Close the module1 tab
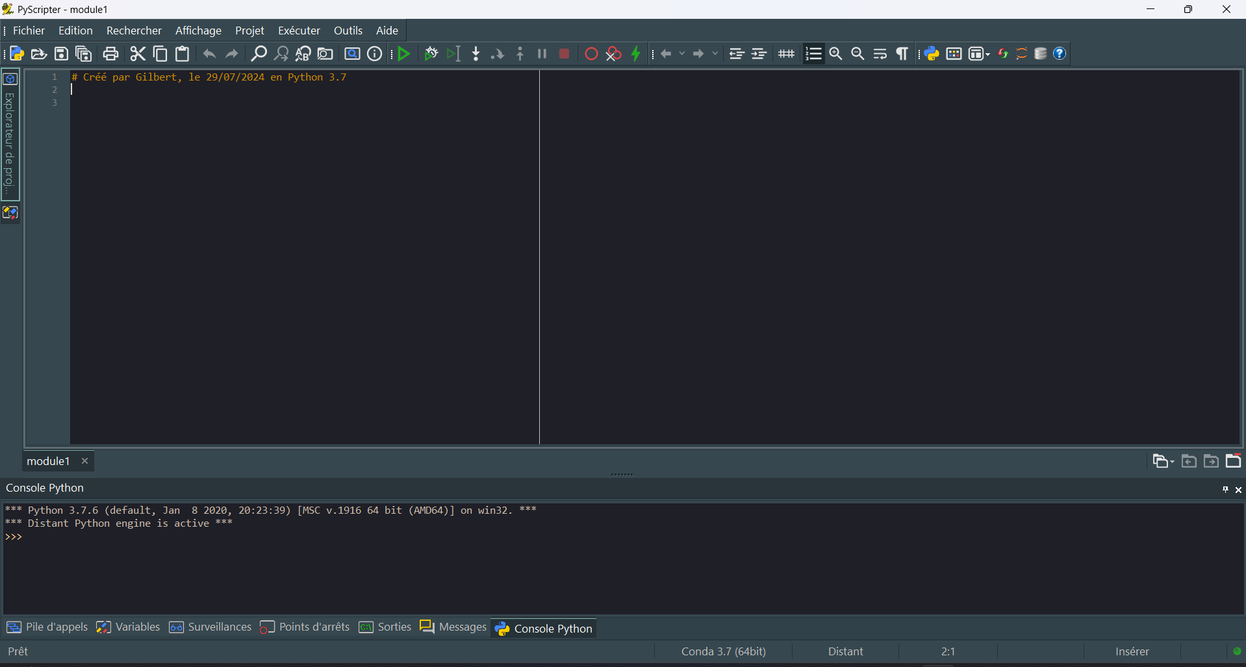The height and width of the screenshot is (667, 1246). click(84, 461)
